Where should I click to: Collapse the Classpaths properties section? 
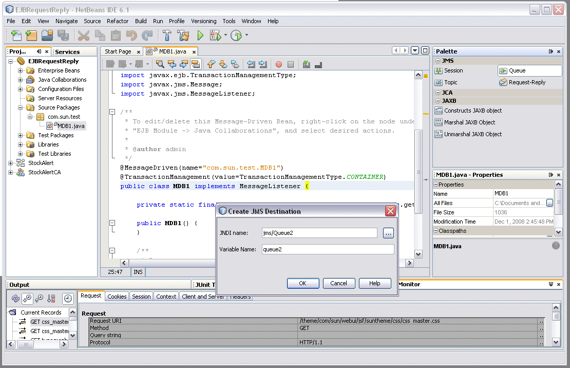coord(436,231)
